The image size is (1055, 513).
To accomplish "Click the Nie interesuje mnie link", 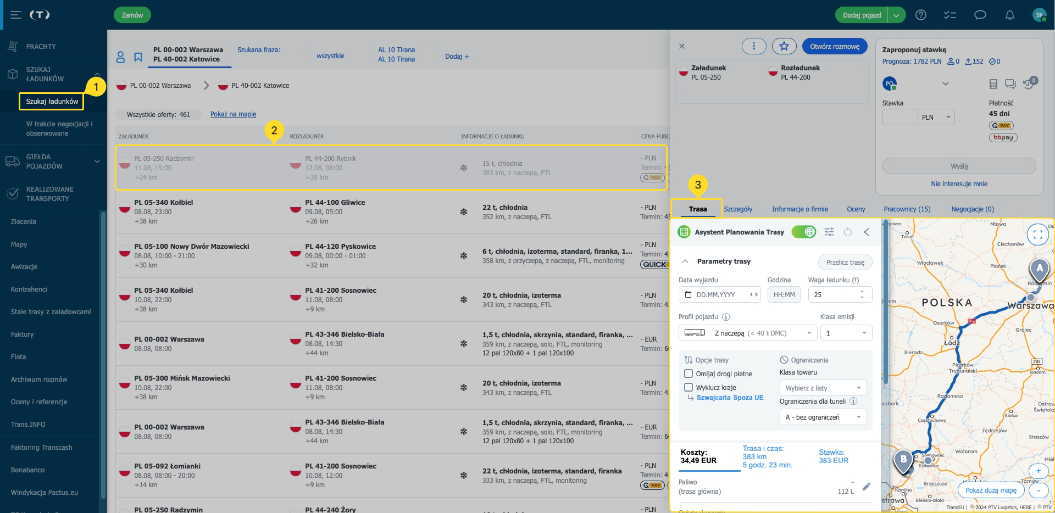I will [x=959, y=184].
